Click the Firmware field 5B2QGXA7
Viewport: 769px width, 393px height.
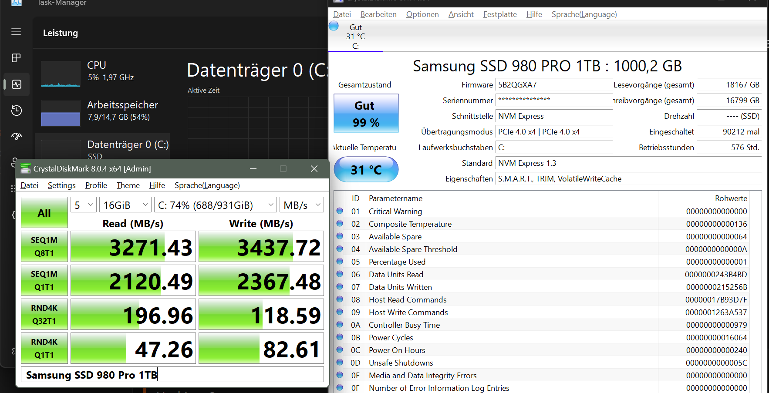(x=554, y=85)
